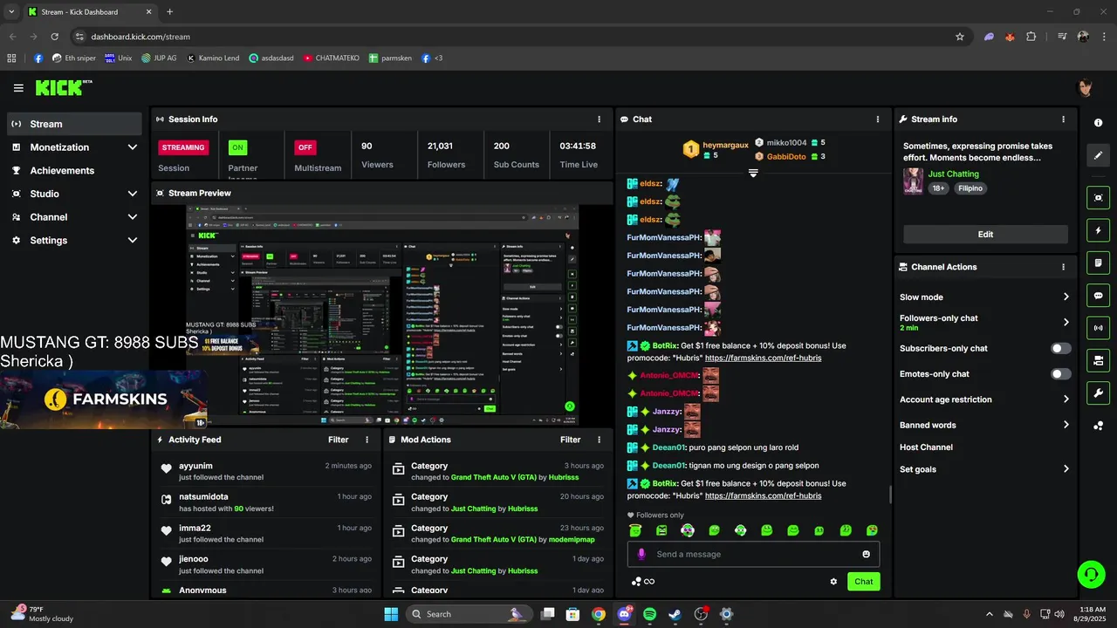The width and height of the screenshot is (1117, 628).
Task: Open the Channel Actions three-dot menu
Action: coord(1063,267)
